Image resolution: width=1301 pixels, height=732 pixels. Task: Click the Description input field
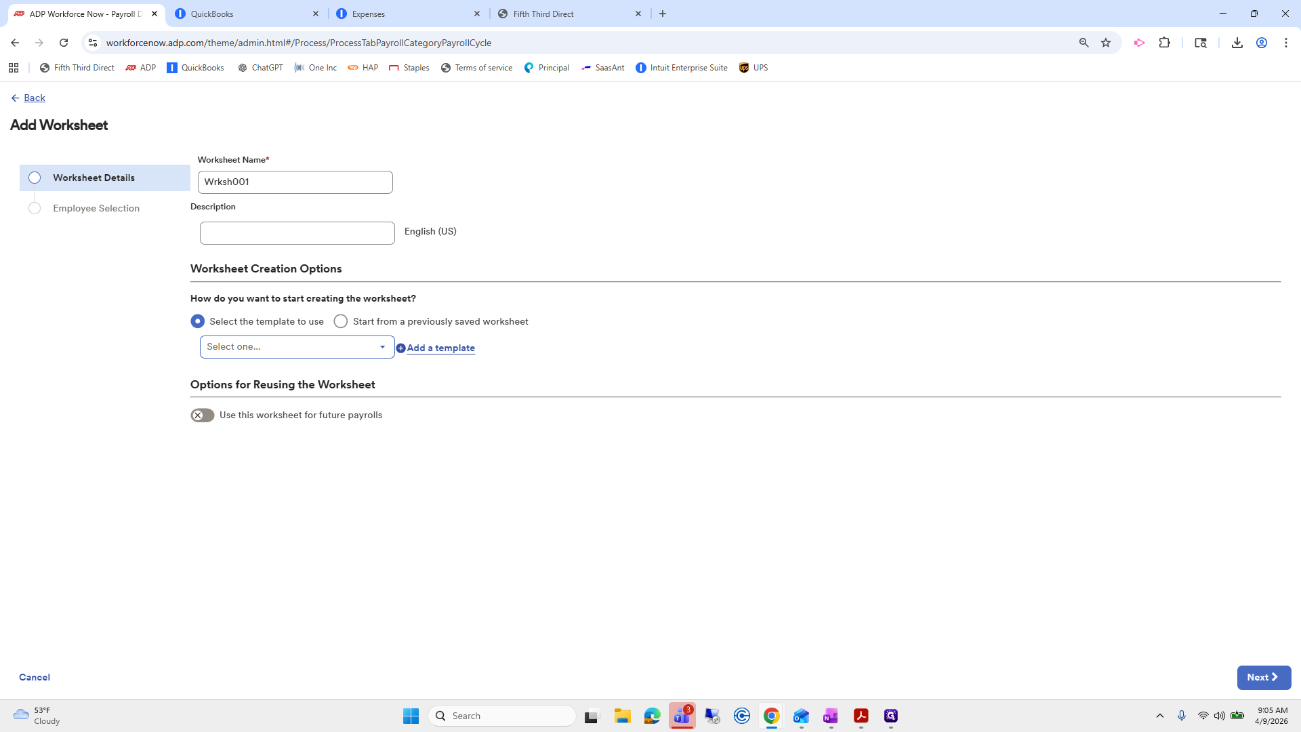[297, 233]
